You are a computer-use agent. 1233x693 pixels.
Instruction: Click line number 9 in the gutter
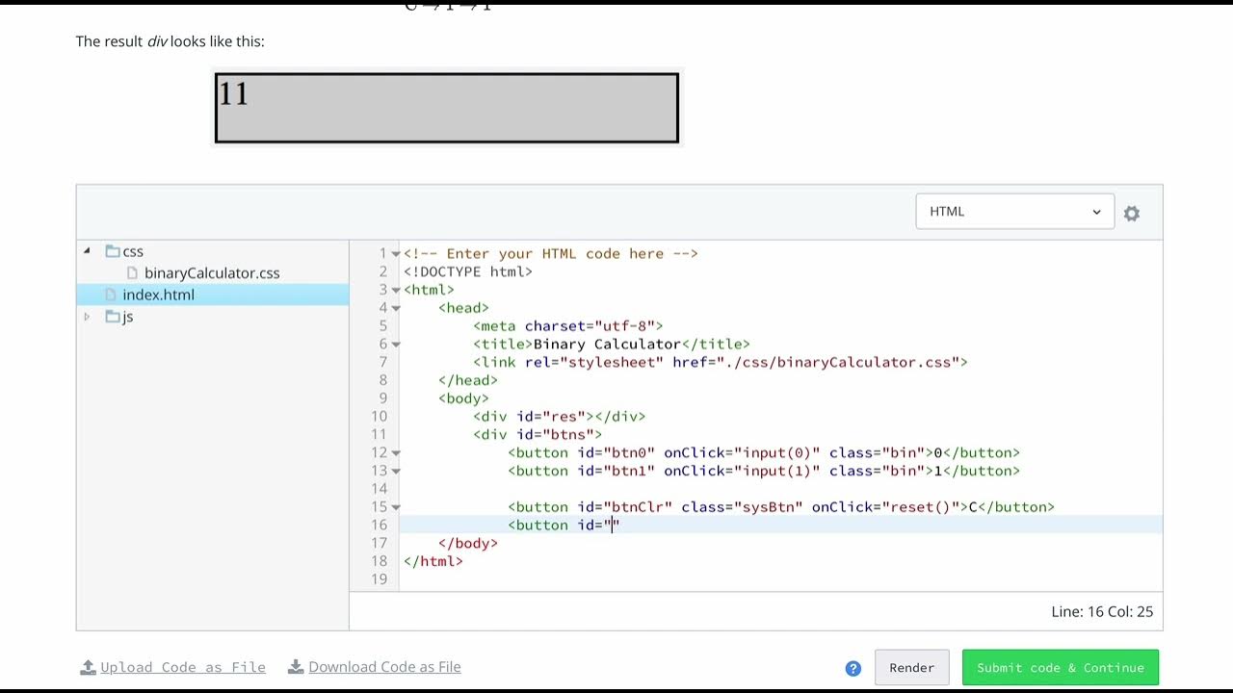[x=382, y=398]
